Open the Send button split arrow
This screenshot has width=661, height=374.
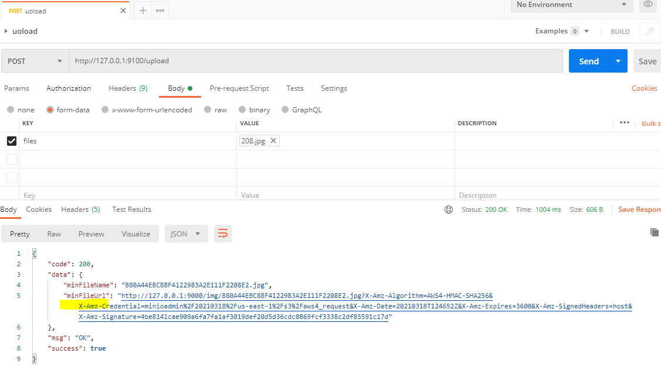[x=618, y=61]
